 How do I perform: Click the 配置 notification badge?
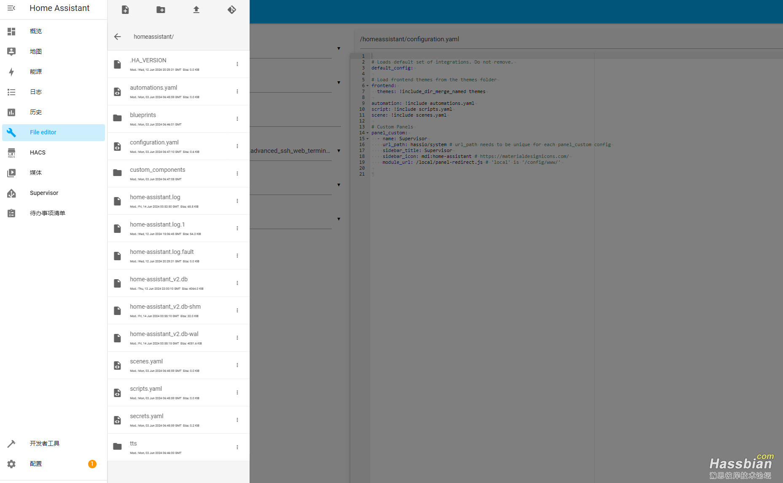coord(92,464)
